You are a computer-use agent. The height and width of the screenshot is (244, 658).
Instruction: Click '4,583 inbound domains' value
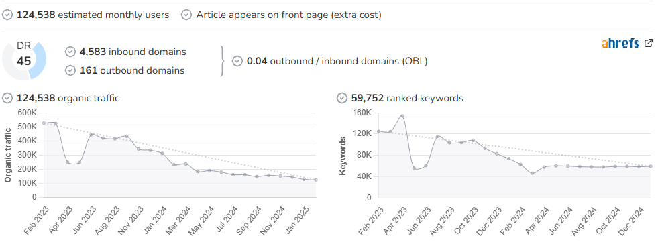pyautogui.click(x=133, y=52)
